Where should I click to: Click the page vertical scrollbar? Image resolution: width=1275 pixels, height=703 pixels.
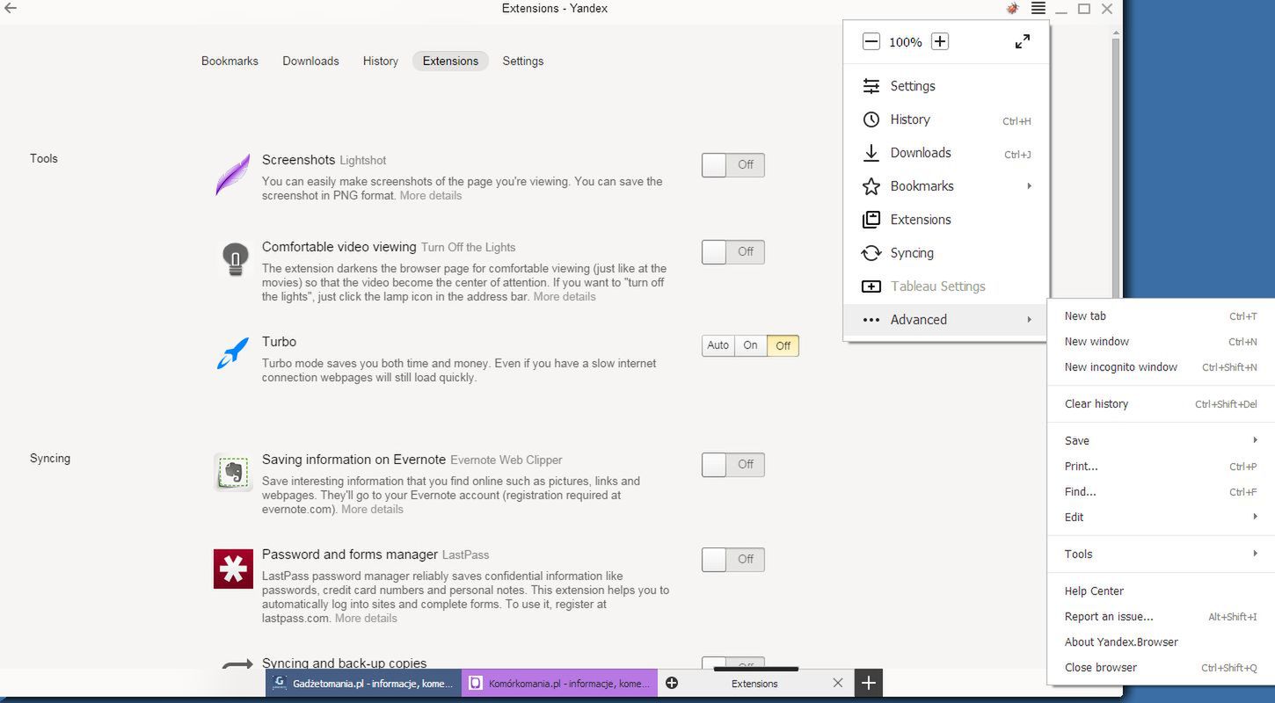point(1117,167)
